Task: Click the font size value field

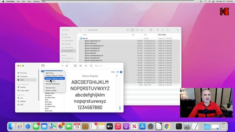Action: coord(117,72)
